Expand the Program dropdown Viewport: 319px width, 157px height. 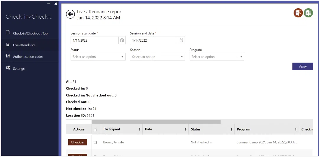coord(217,57)
